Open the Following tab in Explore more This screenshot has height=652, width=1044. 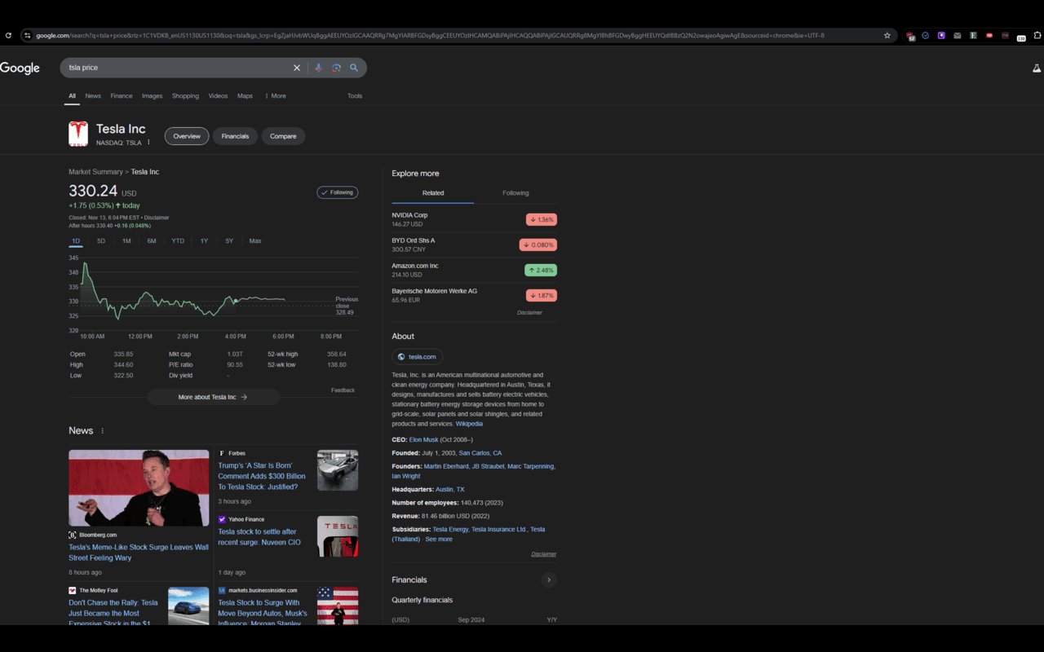click(515, 193)
